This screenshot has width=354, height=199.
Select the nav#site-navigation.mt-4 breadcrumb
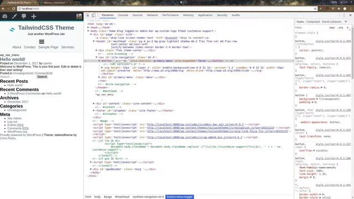tap(148, 197)
